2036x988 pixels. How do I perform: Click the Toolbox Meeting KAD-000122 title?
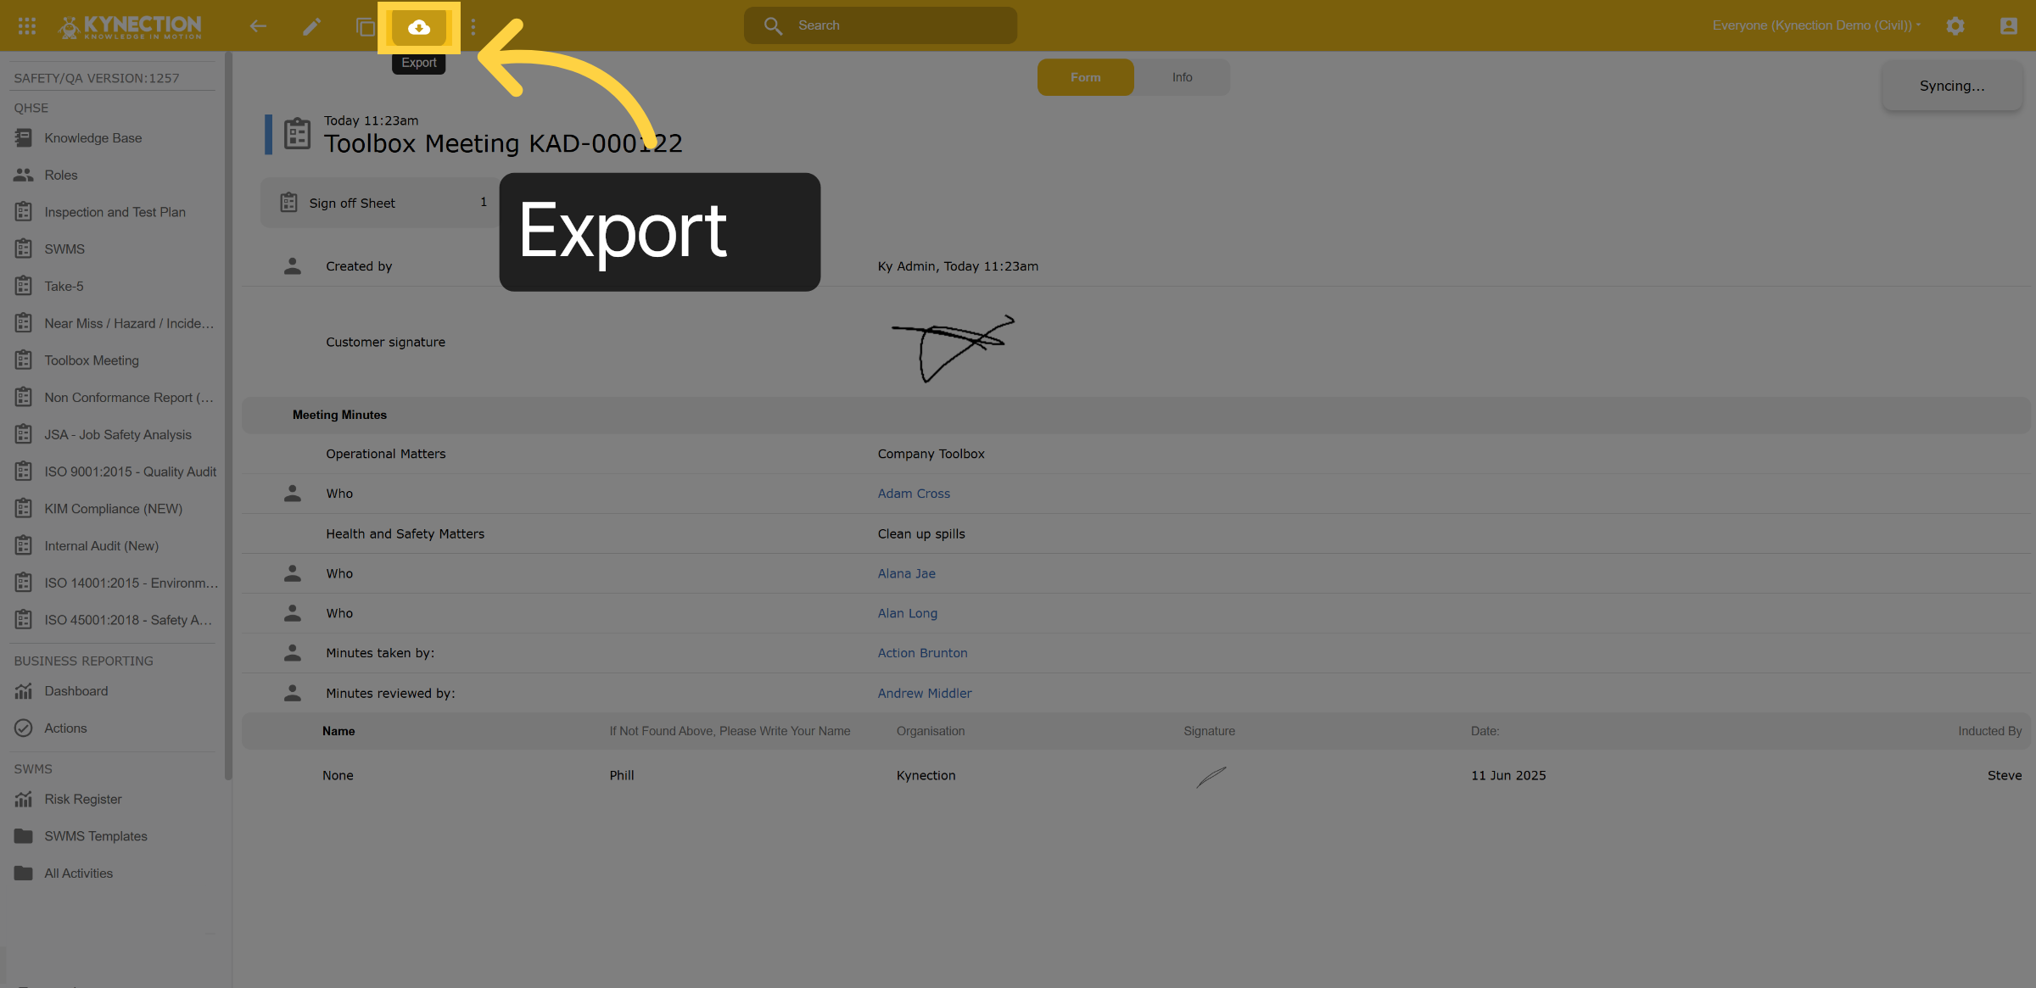click(x=502, y=143)
